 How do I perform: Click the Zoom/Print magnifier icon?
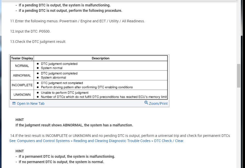tap(146, 103)
